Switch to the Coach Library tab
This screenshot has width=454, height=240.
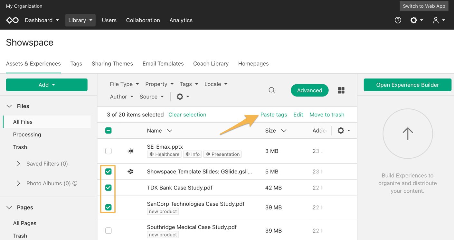[211, 64]
